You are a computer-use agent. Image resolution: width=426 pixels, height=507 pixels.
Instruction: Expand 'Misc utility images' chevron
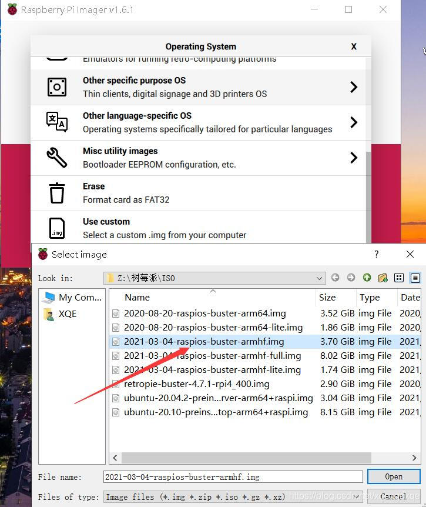click(354, 158)
